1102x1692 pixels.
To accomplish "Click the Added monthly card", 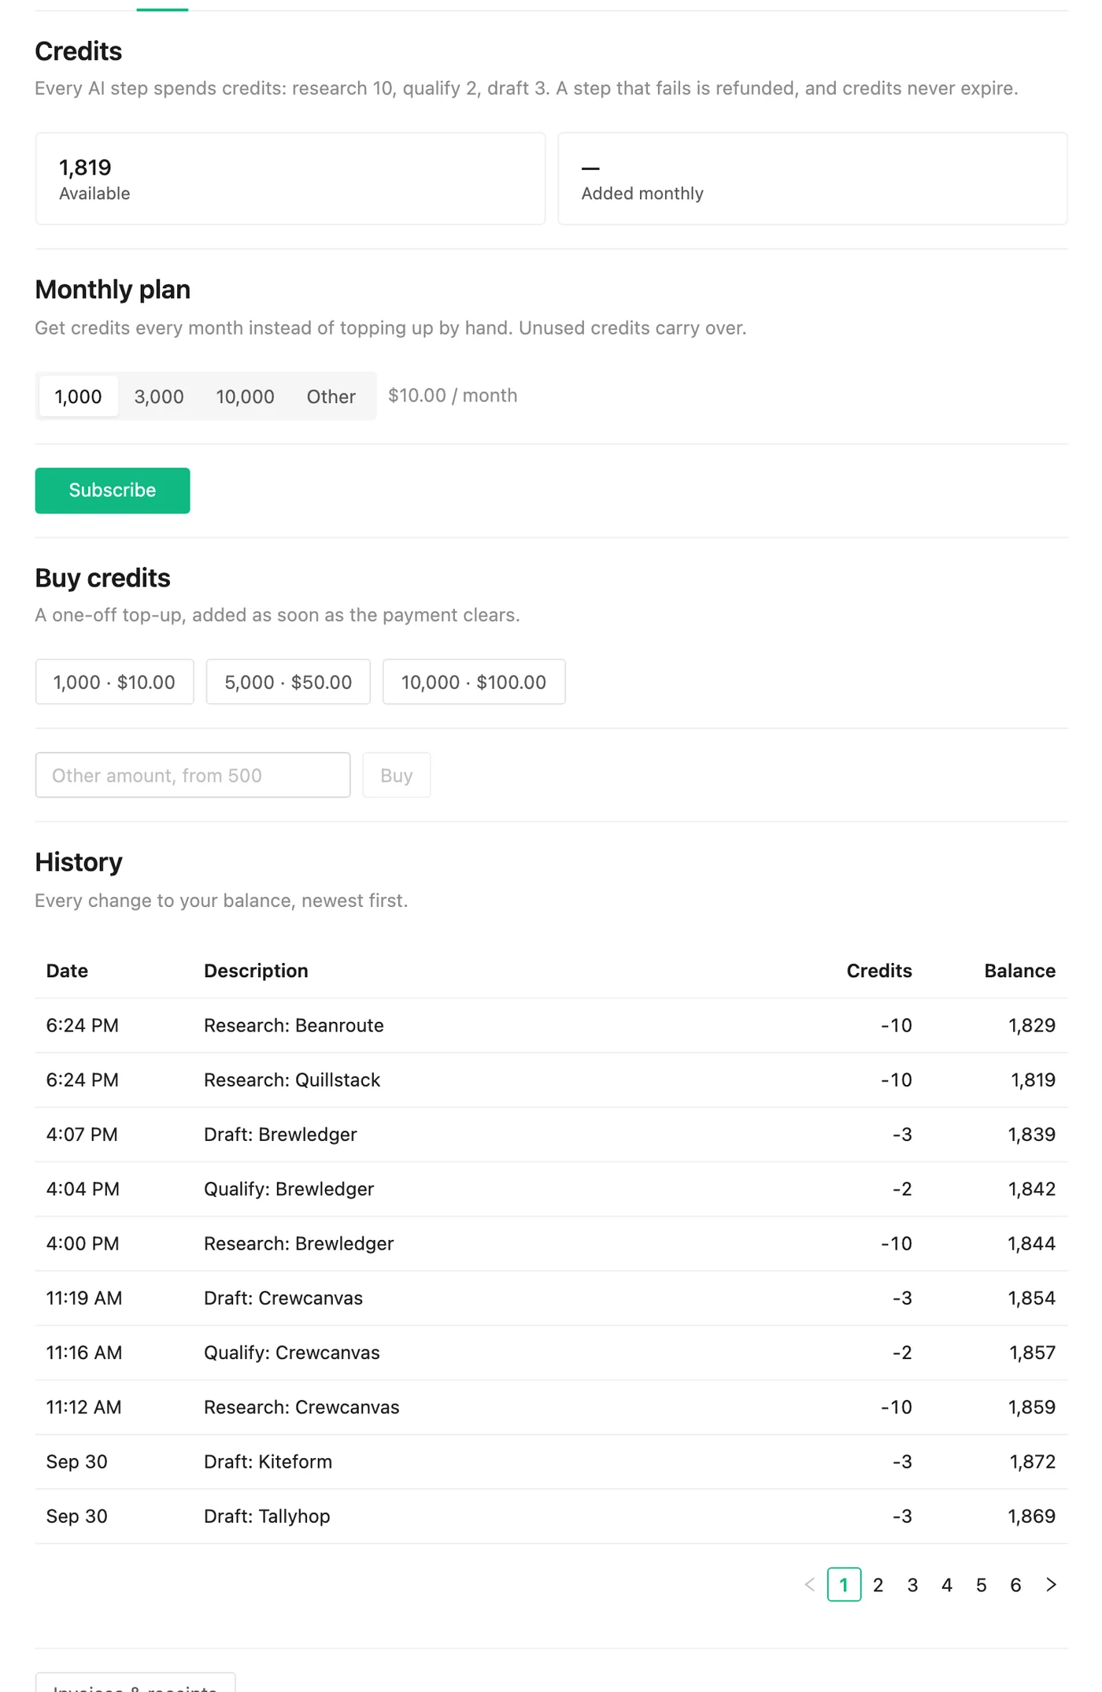I will 812,179.
